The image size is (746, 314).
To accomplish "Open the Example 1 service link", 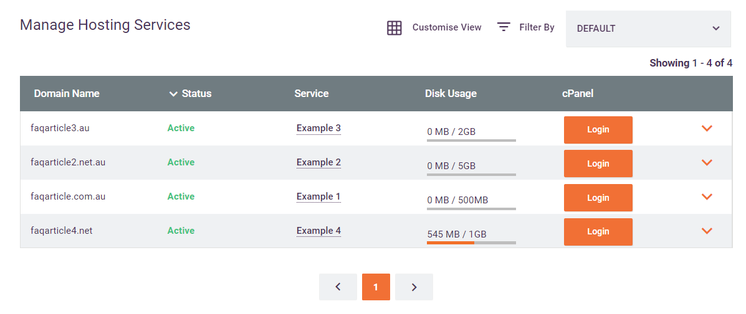I will 318,196.
